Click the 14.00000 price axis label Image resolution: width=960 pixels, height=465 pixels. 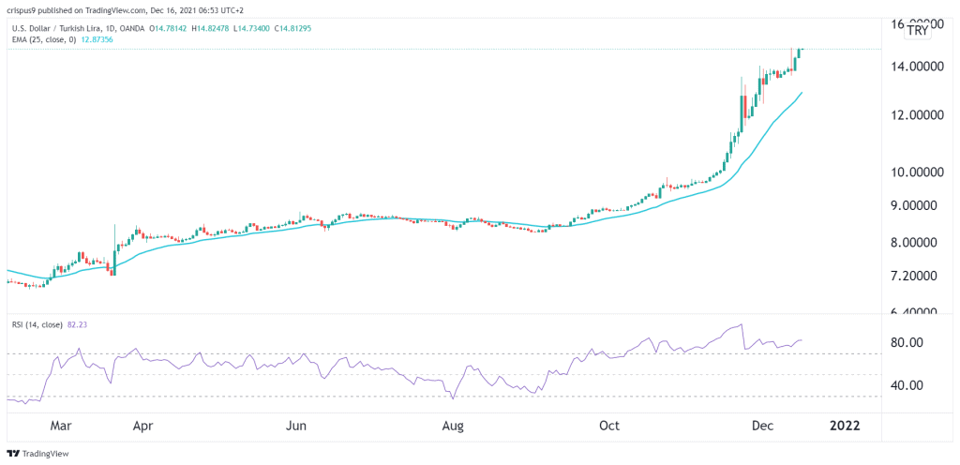pyautogui.click(x=920, y=67)
